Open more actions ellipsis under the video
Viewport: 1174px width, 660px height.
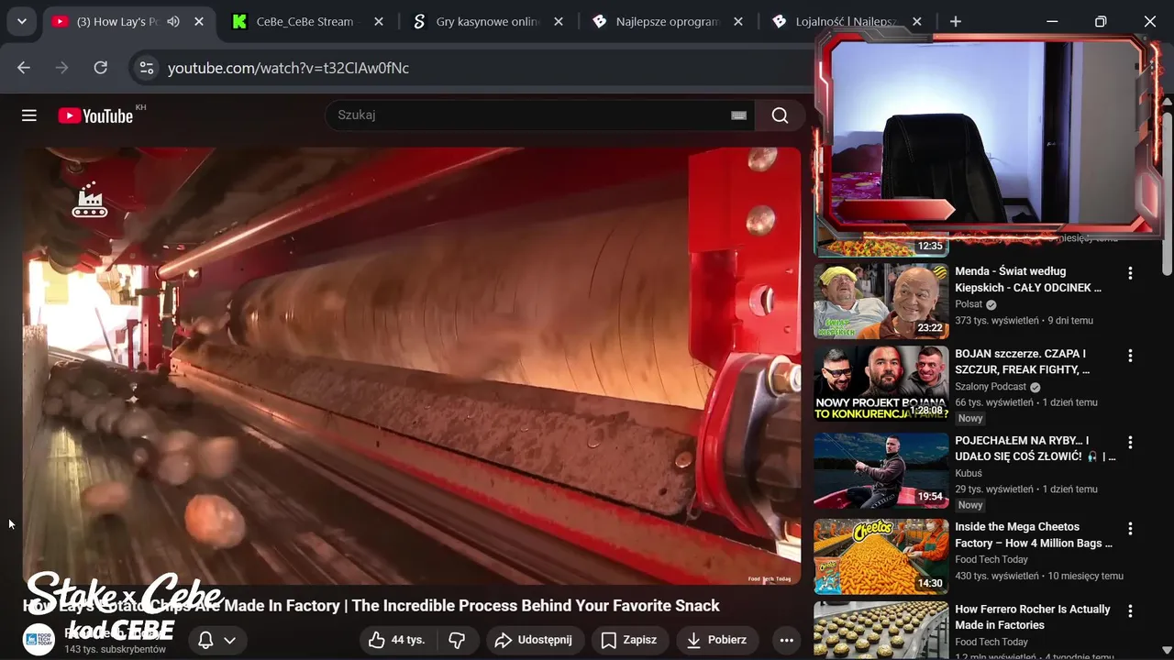click(x=786, y=640)
